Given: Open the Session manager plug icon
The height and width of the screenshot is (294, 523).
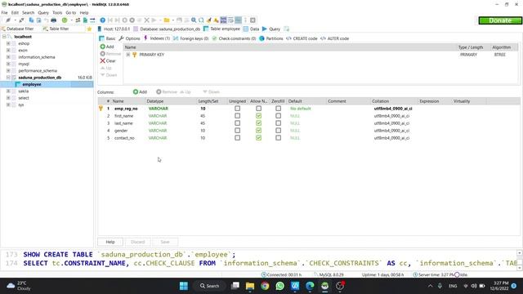Looking at the screenshot, I should (8, 20).
